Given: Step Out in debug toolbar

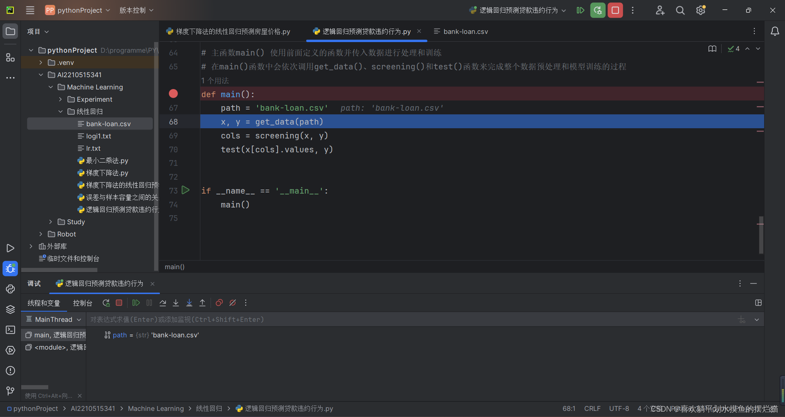Looking at the screenshot, I should pos(202,303).
